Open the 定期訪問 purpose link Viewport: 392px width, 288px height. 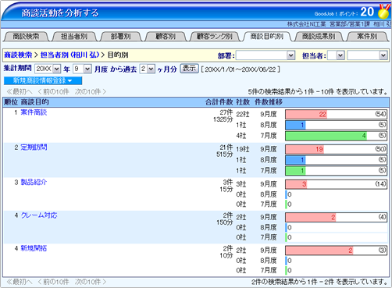34,148
